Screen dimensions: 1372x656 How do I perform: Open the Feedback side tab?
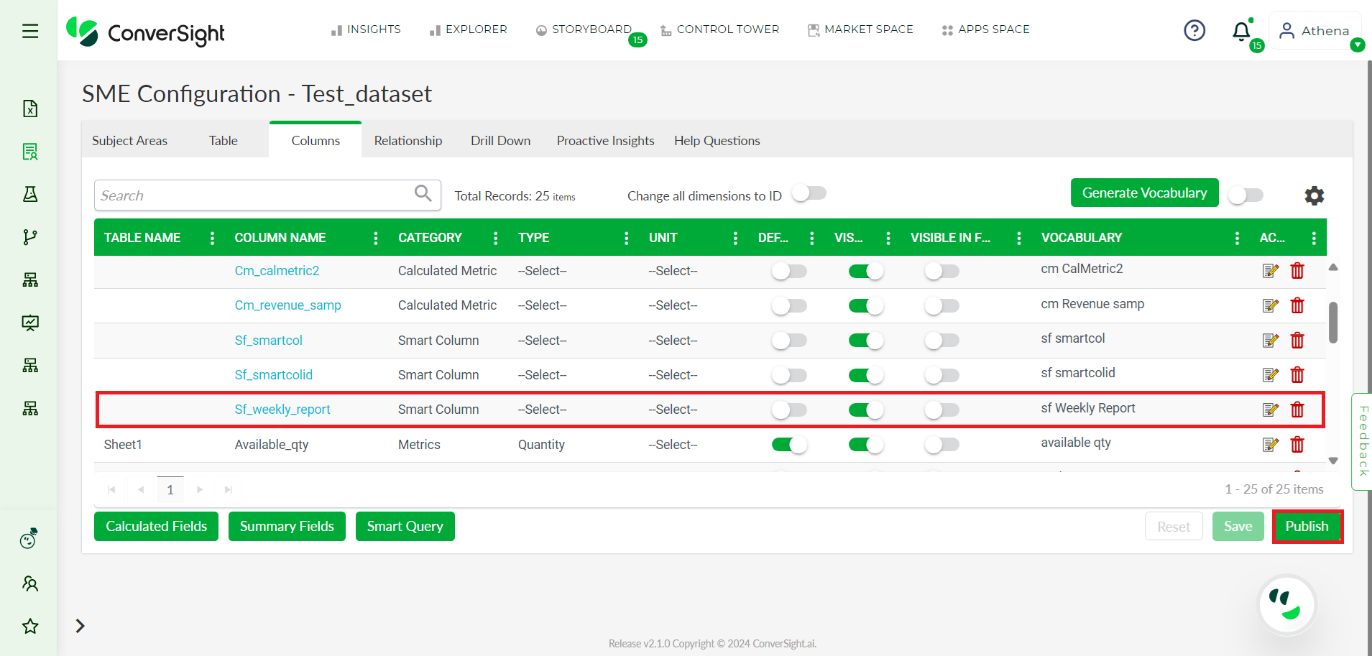pos(1362,441)
